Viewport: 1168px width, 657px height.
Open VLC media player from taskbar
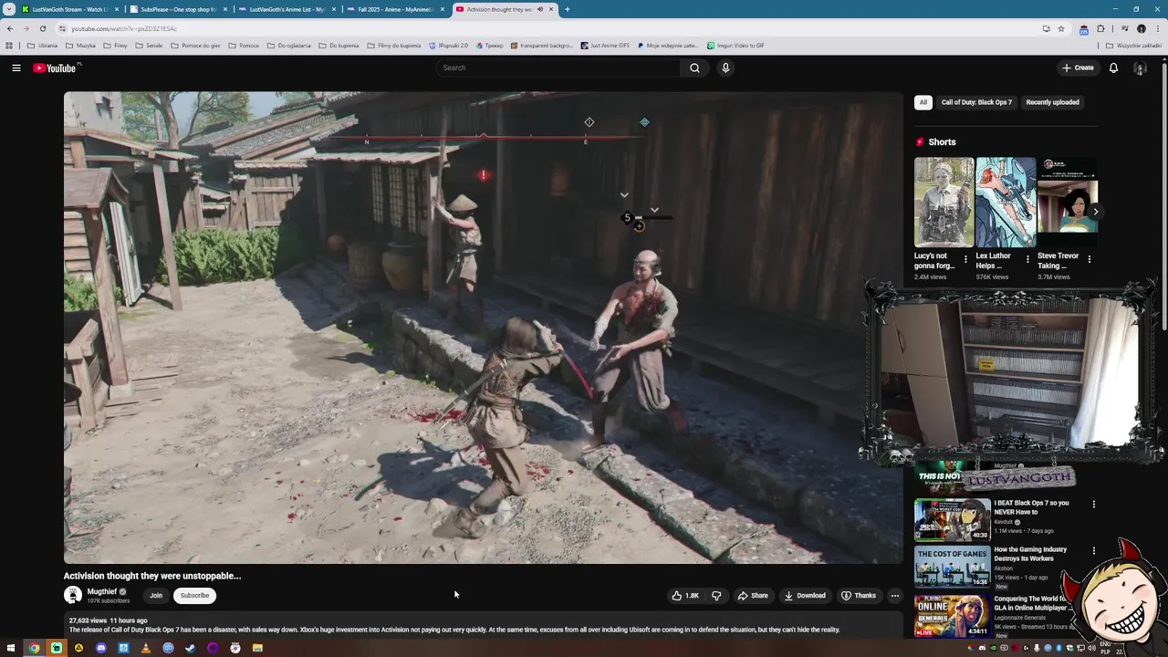click(145, 648)
